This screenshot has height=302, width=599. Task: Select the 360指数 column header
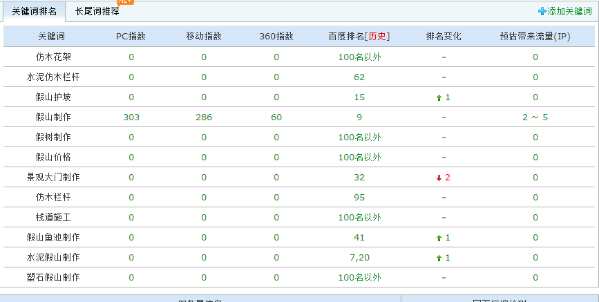(x=276, y=37)
